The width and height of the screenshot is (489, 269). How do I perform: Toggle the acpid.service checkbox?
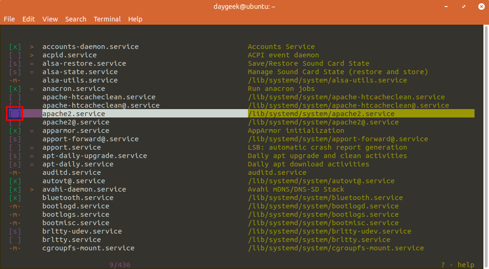pyautogui.click(x=15, y=55)
